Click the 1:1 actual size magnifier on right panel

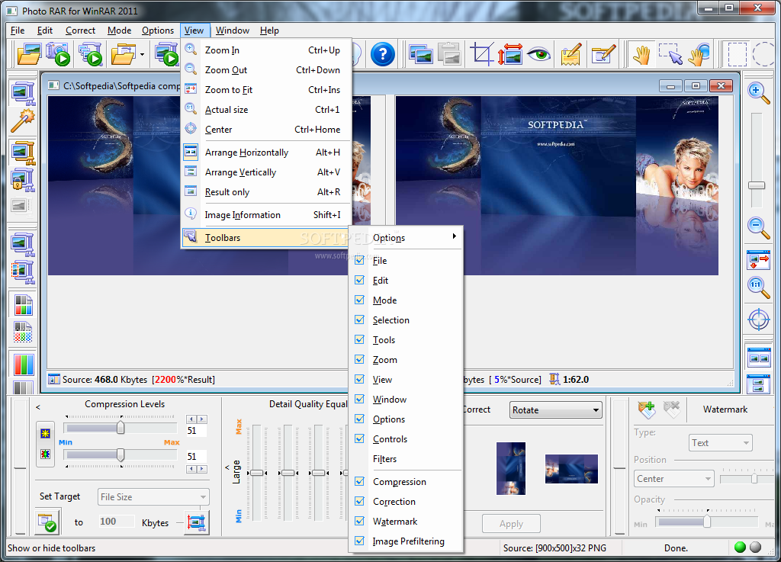point(759,287)
